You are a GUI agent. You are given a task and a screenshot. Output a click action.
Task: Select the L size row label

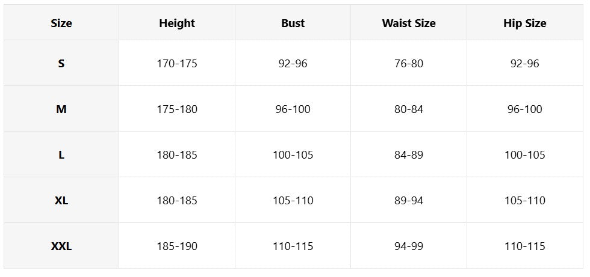61,154
